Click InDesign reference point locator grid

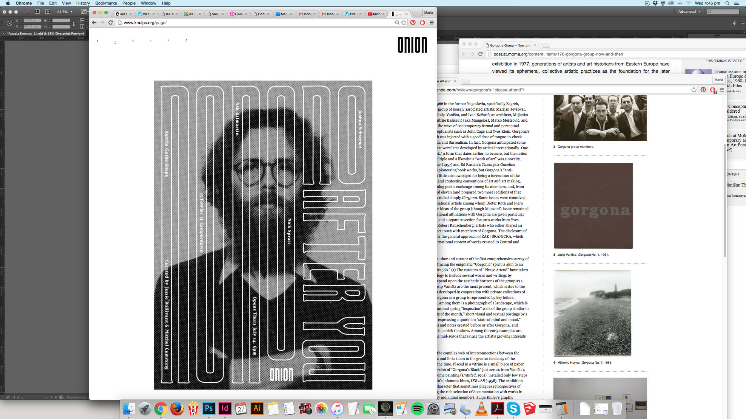click(9, 23)
